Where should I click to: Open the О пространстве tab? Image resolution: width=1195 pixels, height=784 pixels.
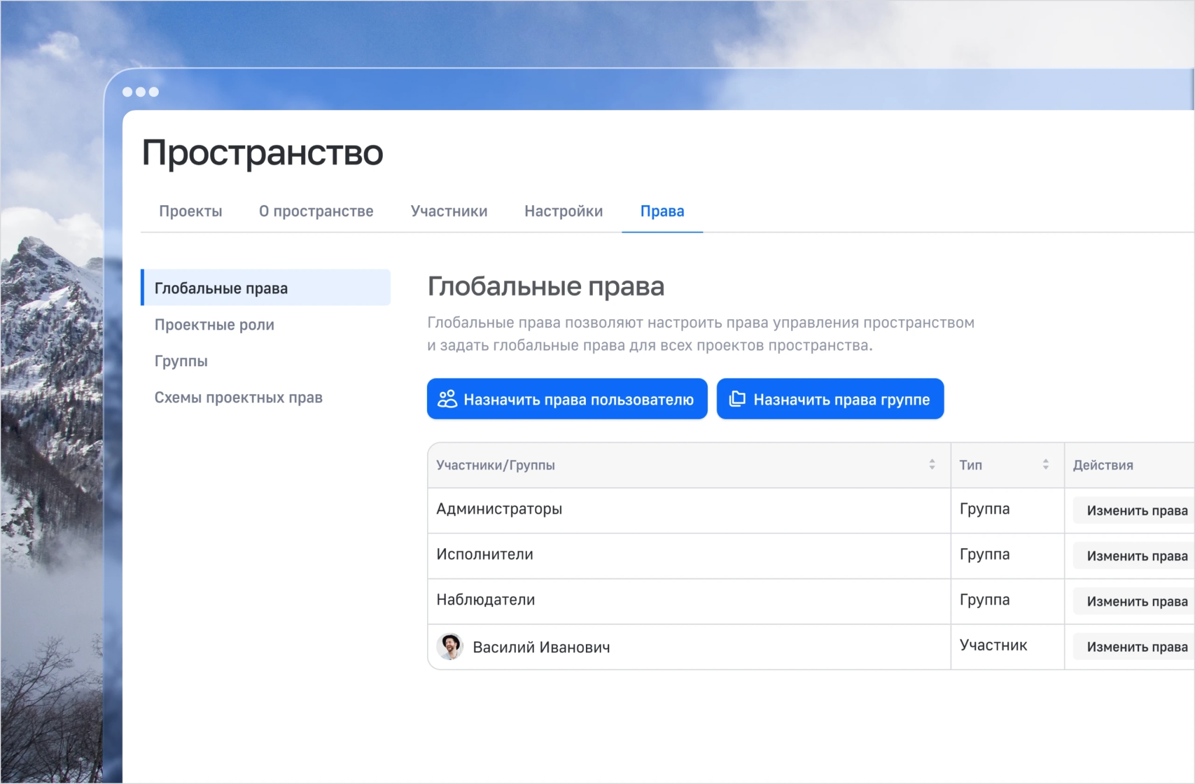point(317,211)
